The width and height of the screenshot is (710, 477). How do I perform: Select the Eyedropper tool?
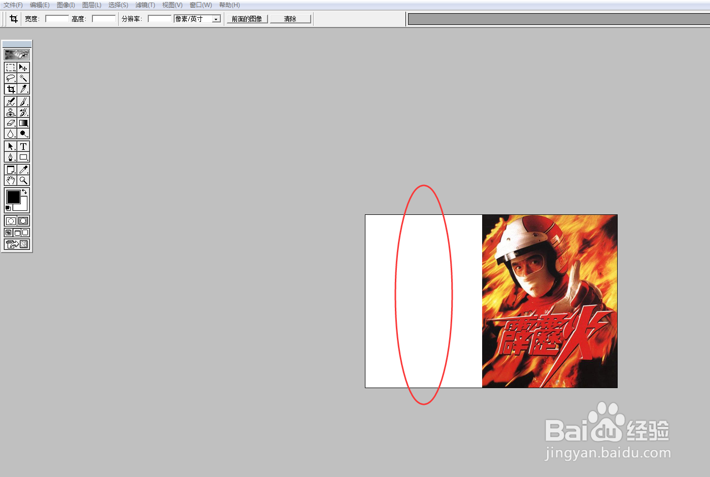[23, 170]
